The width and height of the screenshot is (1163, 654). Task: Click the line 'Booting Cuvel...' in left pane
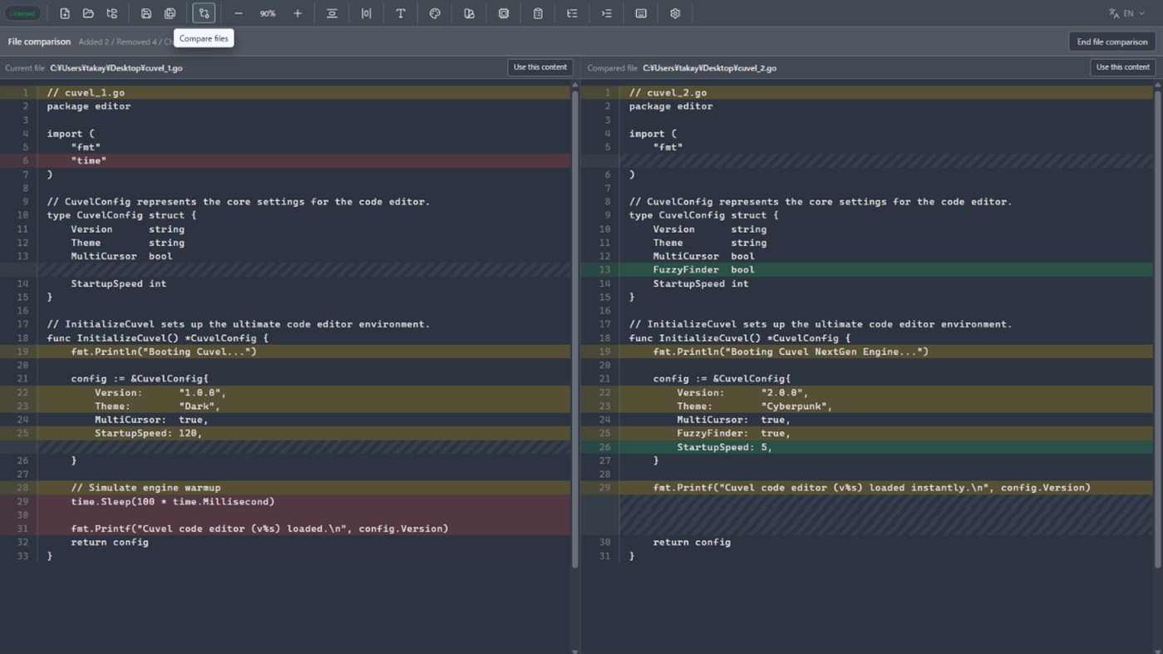pyautogui.click(x=285, y=352)
